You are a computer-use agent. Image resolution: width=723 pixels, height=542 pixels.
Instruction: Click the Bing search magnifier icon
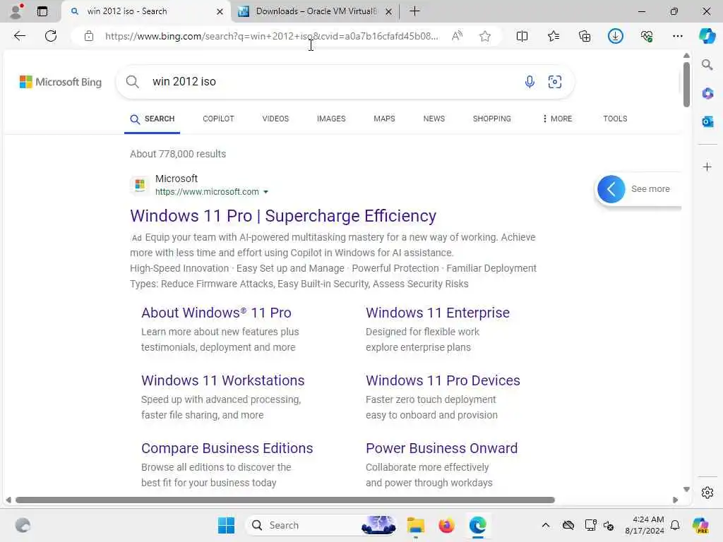132,82
